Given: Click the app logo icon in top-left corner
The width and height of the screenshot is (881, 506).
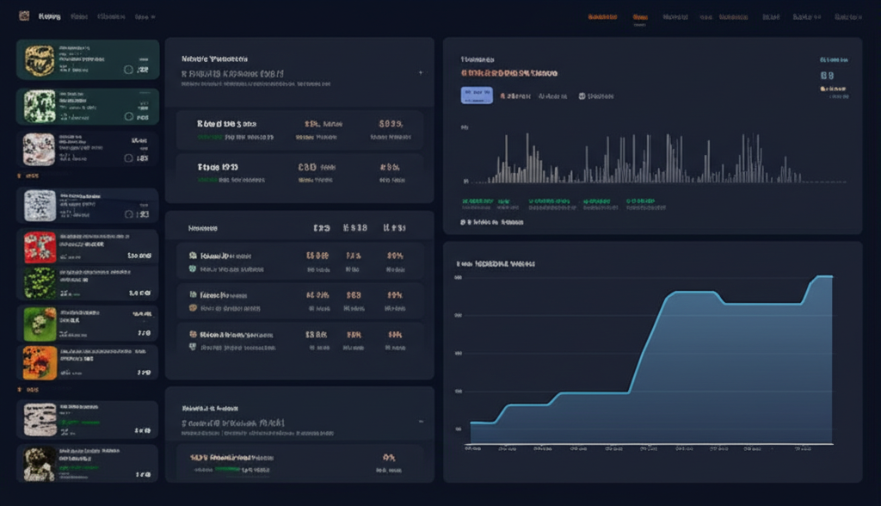Looking at the screenshot, I should click(23, 15).
